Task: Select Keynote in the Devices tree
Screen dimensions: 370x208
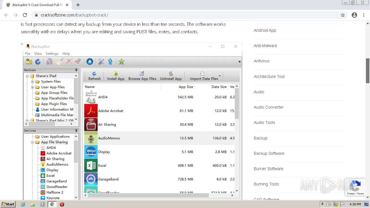Action: (x=53, y=198)
